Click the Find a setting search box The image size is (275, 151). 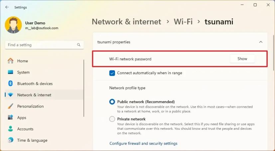40,45
